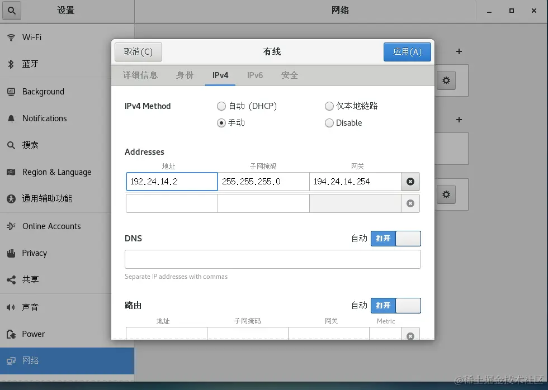The height and width of the screenshot is (390, 548).
Task: Open the 声音 sound panel
Action: click(67, 307)
